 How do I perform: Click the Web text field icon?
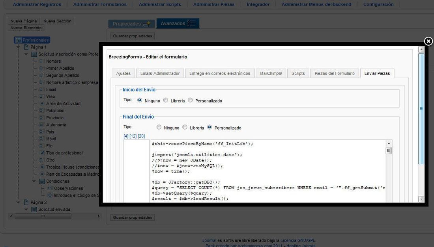click(41, 97)
